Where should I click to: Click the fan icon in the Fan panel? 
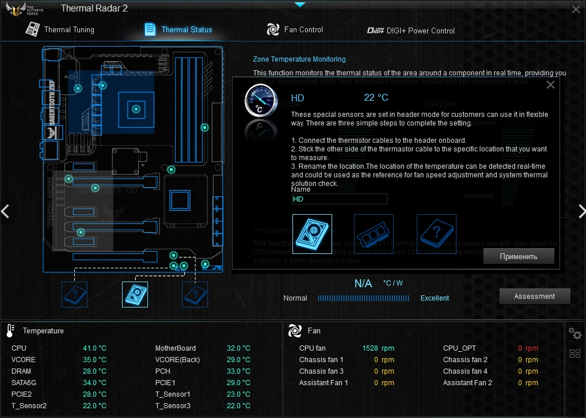coord(295,331)
